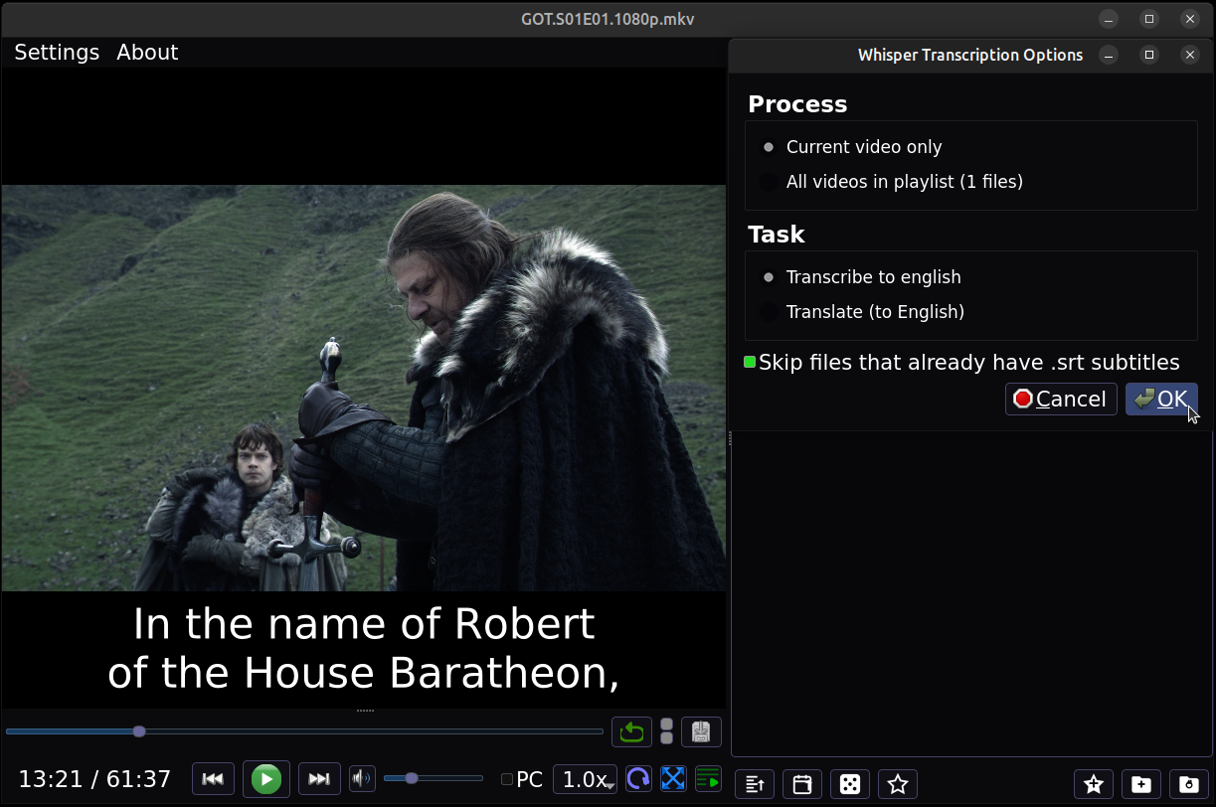Maximize the Whisper Transcription Options dialog
The height and width of the screenshot is (807, 1216).
(1149, 56)
